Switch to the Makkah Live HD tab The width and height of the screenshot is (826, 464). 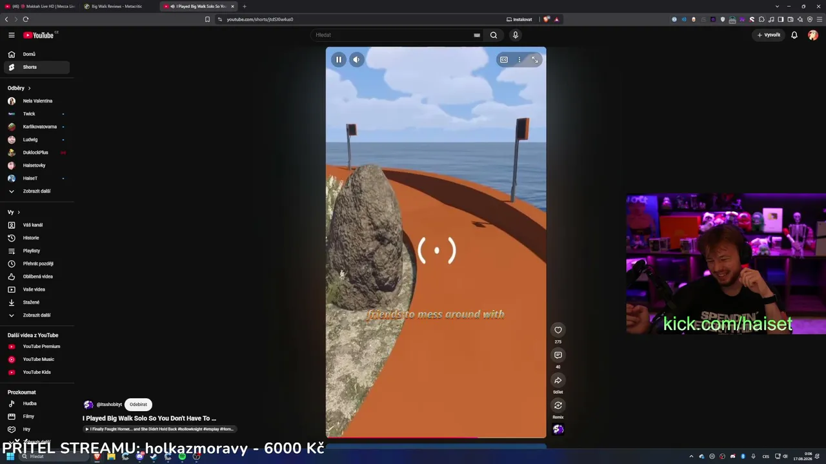tap(39, 6)
